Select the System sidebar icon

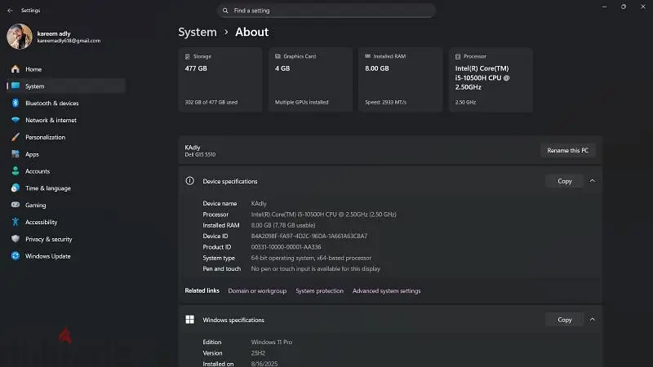(16, 86)
